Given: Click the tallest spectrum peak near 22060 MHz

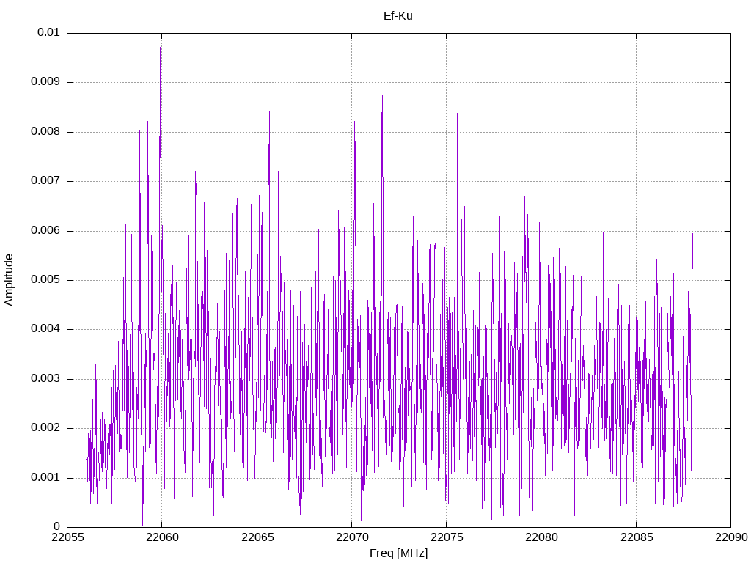Looking at the screenshot, I should click(x=160, y=48).
